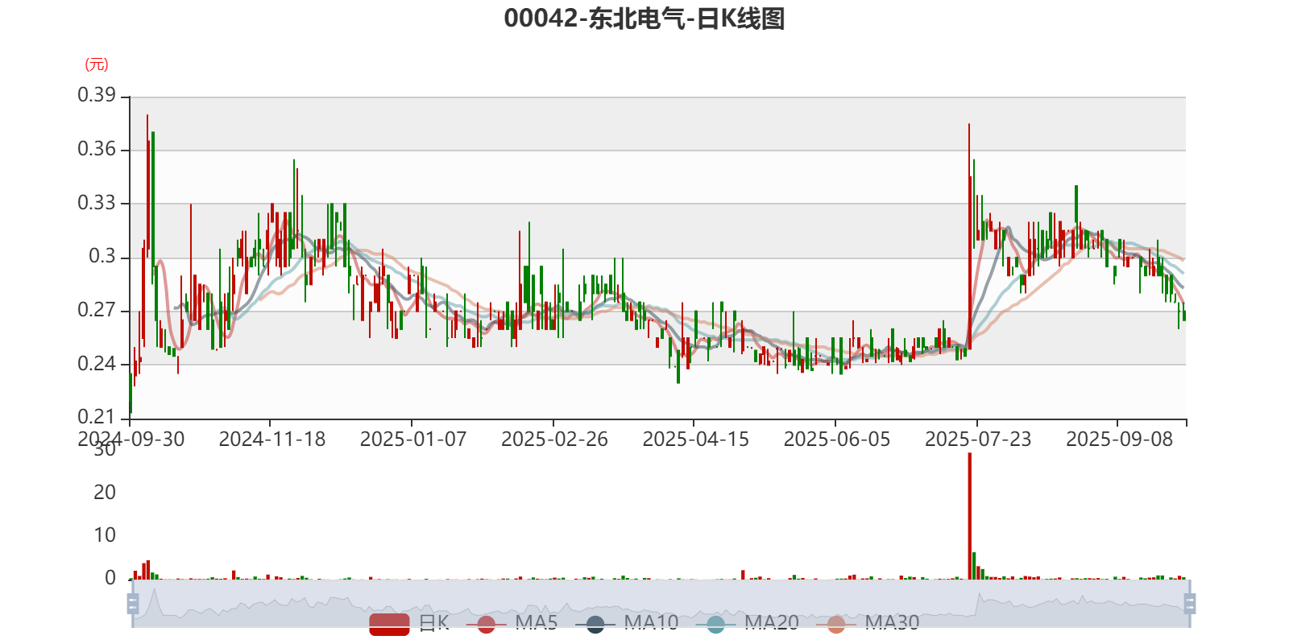Viewport: 1289px width, 644px height.
Task: Grab the left data zoom slider handle
Action: click(x=133, y=603)
